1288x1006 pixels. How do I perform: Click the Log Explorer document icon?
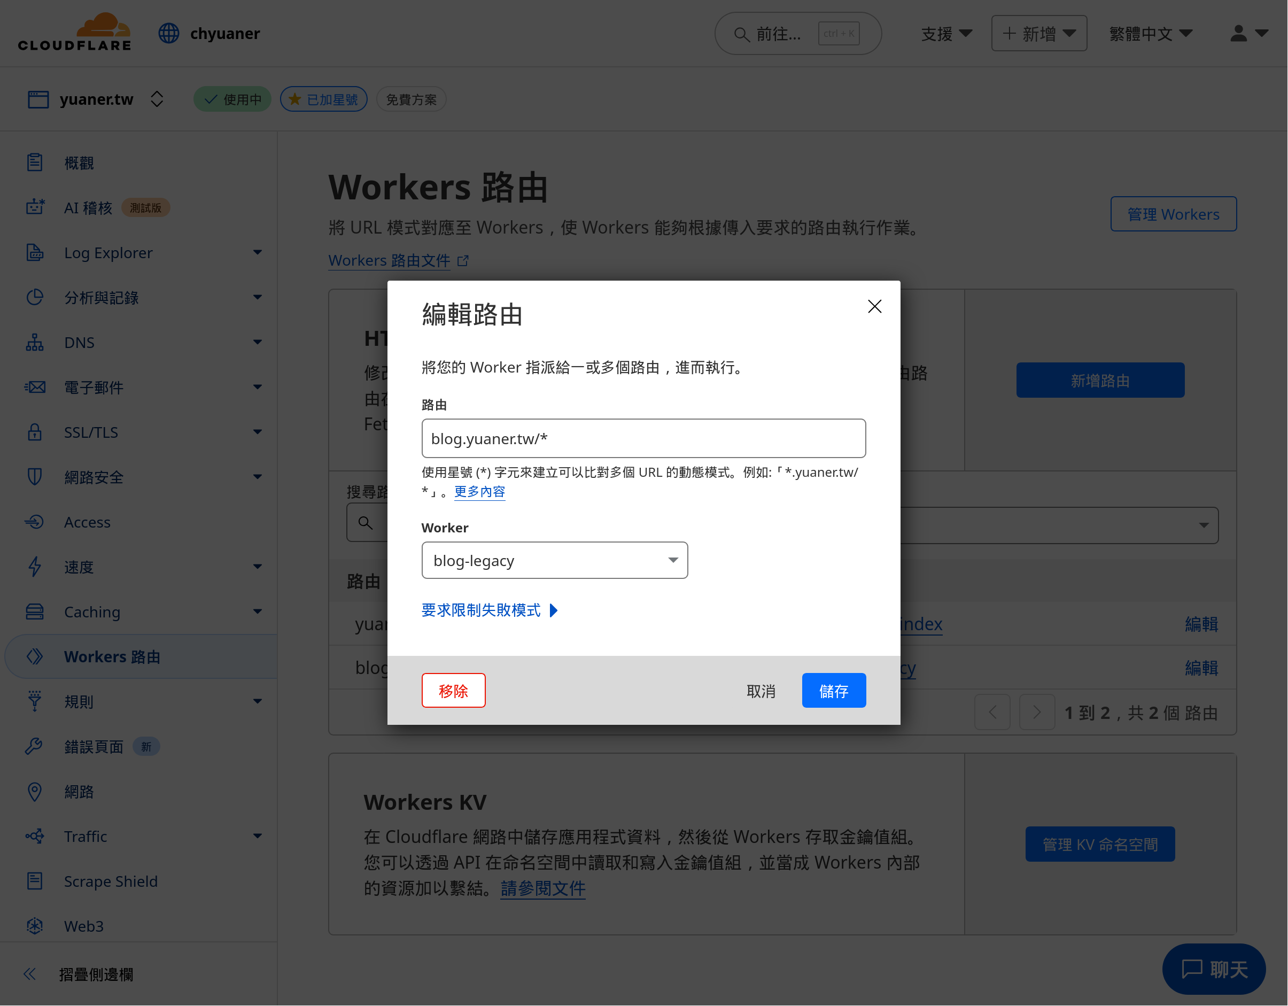pyautogui.click(x=35, y=252)
